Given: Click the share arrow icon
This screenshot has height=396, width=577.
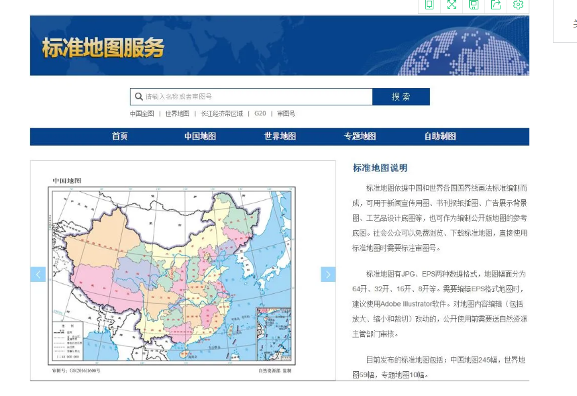Looking at the screenshot, I should point(496,5).
